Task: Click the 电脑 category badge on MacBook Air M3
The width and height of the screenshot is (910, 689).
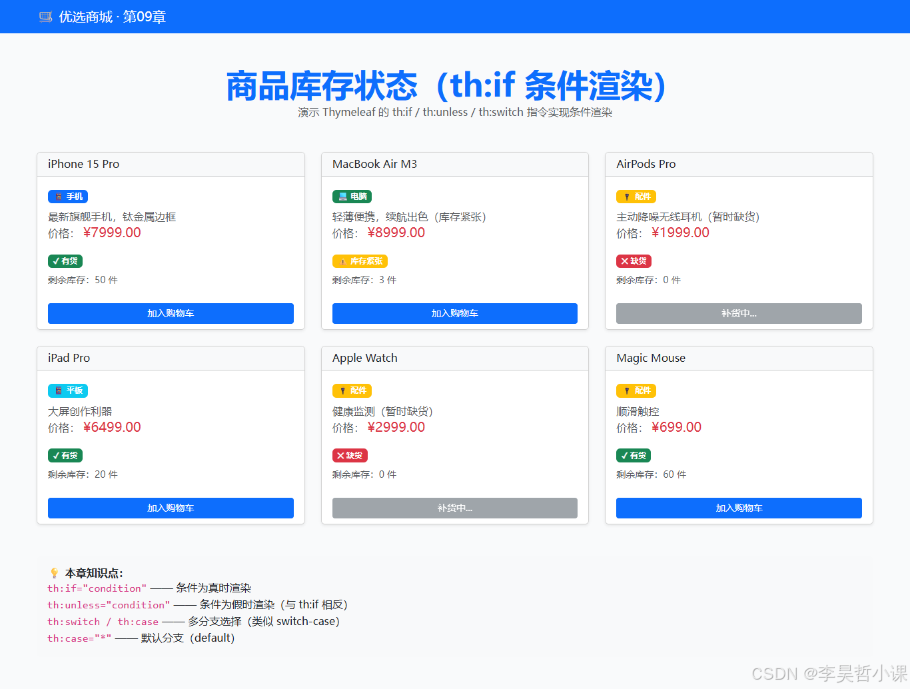Action: pos(352,197)
